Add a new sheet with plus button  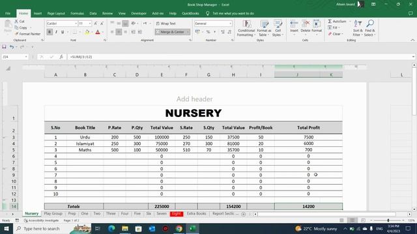(243, 214)
